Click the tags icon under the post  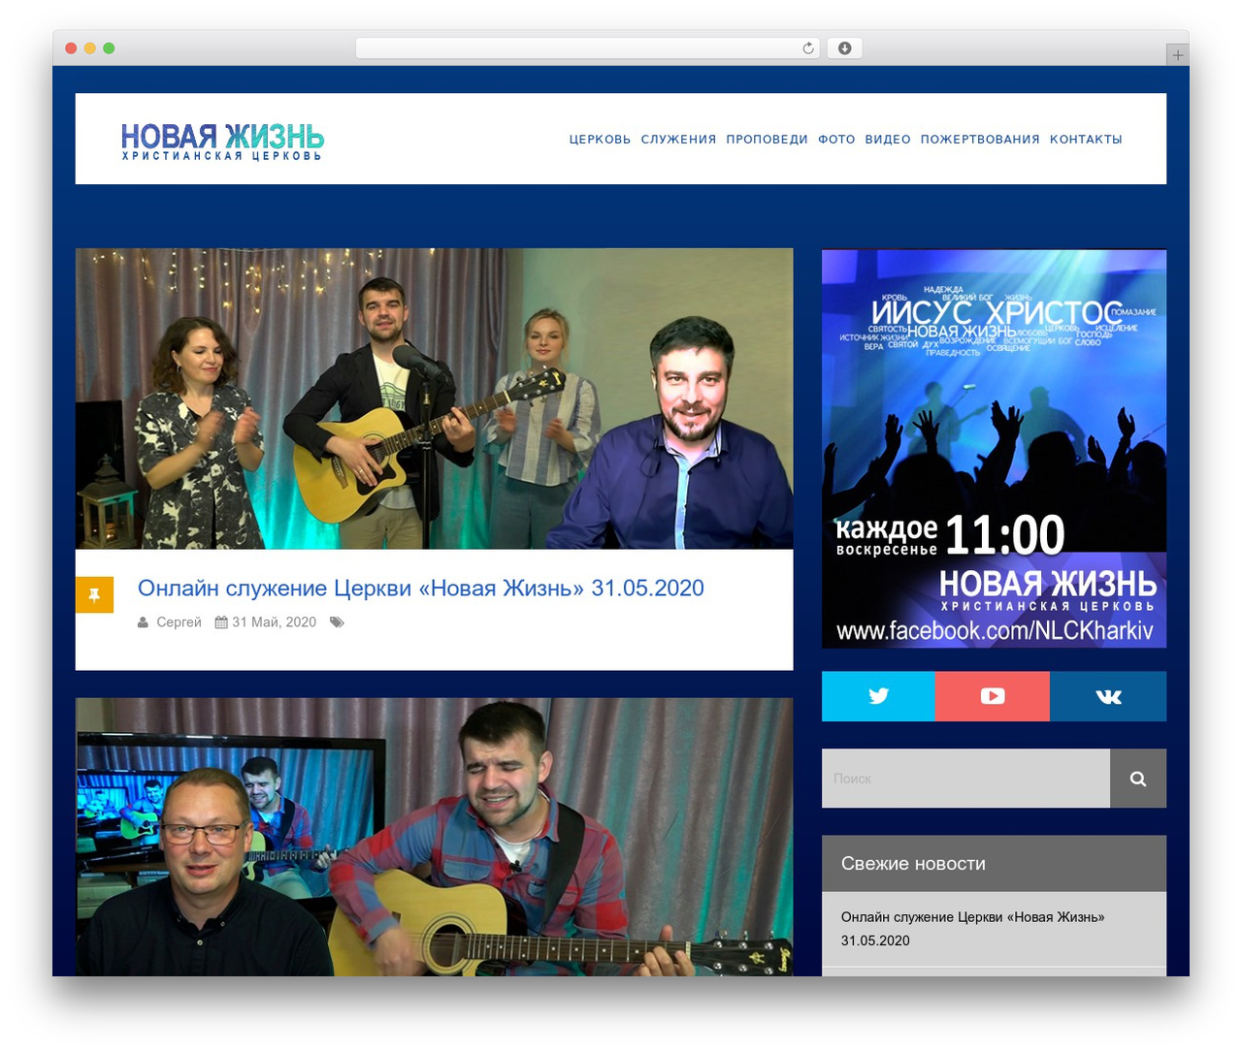coord(337,622)
